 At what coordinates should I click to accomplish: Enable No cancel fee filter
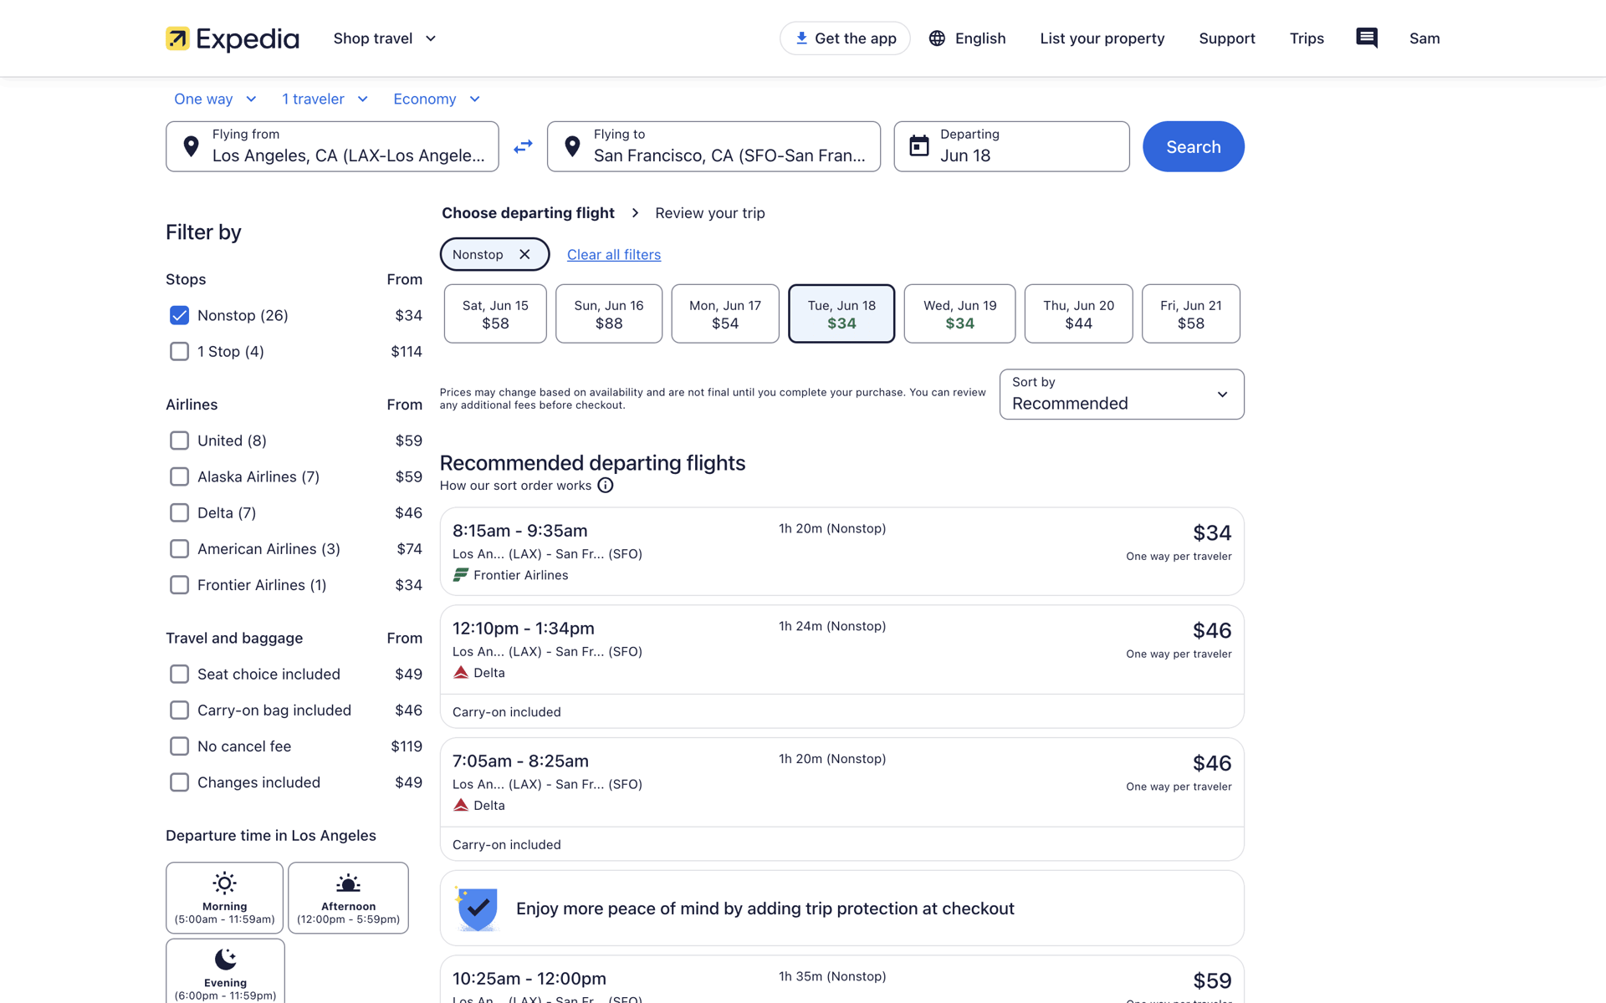click(179, 746)
